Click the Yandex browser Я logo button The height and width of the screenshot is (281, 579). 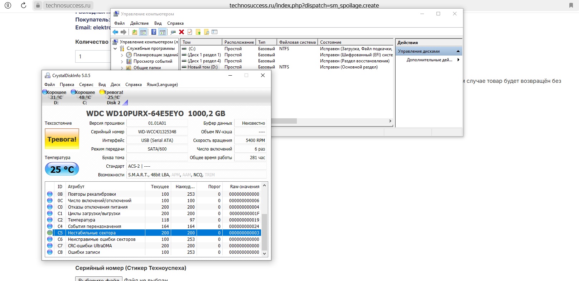8,5
